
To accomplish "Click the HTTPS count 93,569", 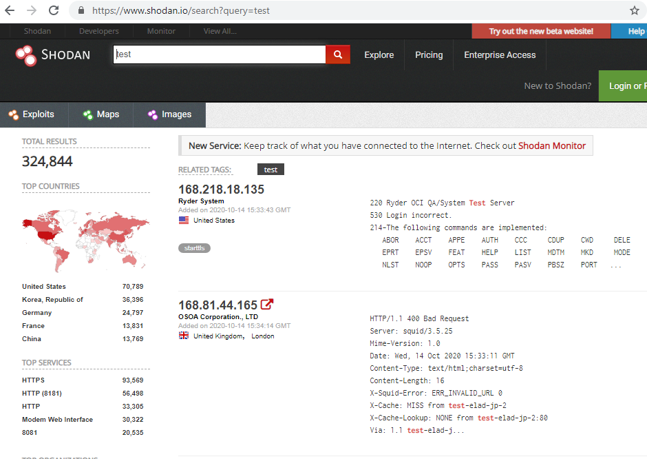I will pos(133,380).
